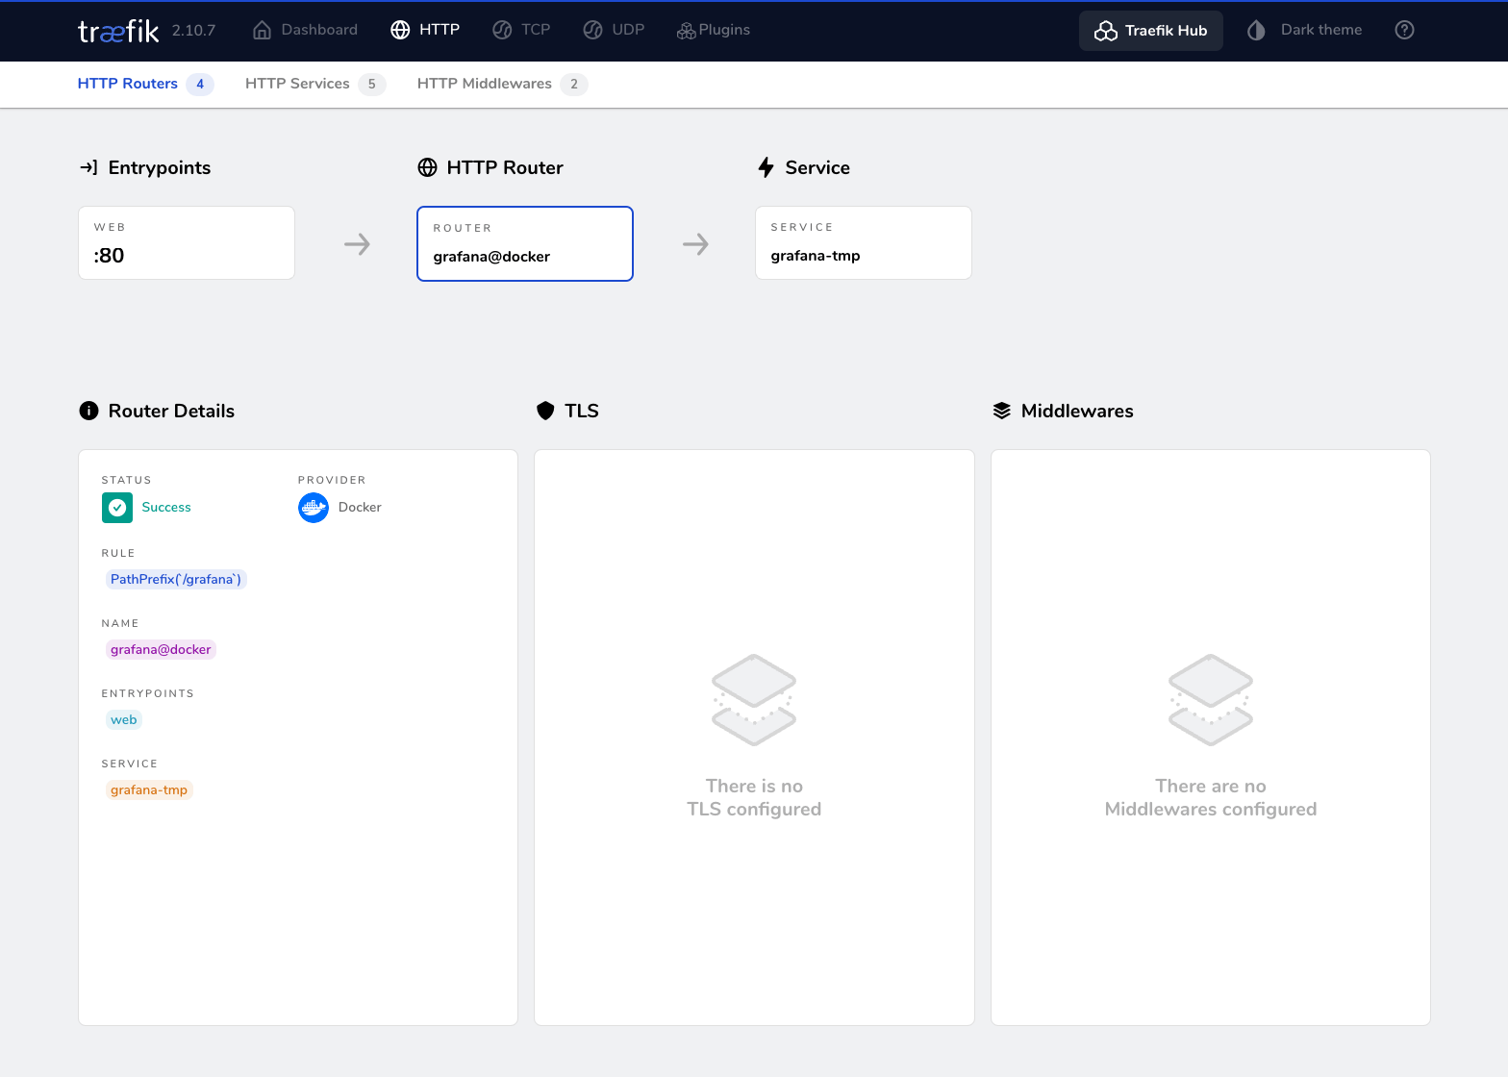1508x1077 pixels.
Task: Click the Entrypoints arrow icon
Action: click(x=88, y=167)
